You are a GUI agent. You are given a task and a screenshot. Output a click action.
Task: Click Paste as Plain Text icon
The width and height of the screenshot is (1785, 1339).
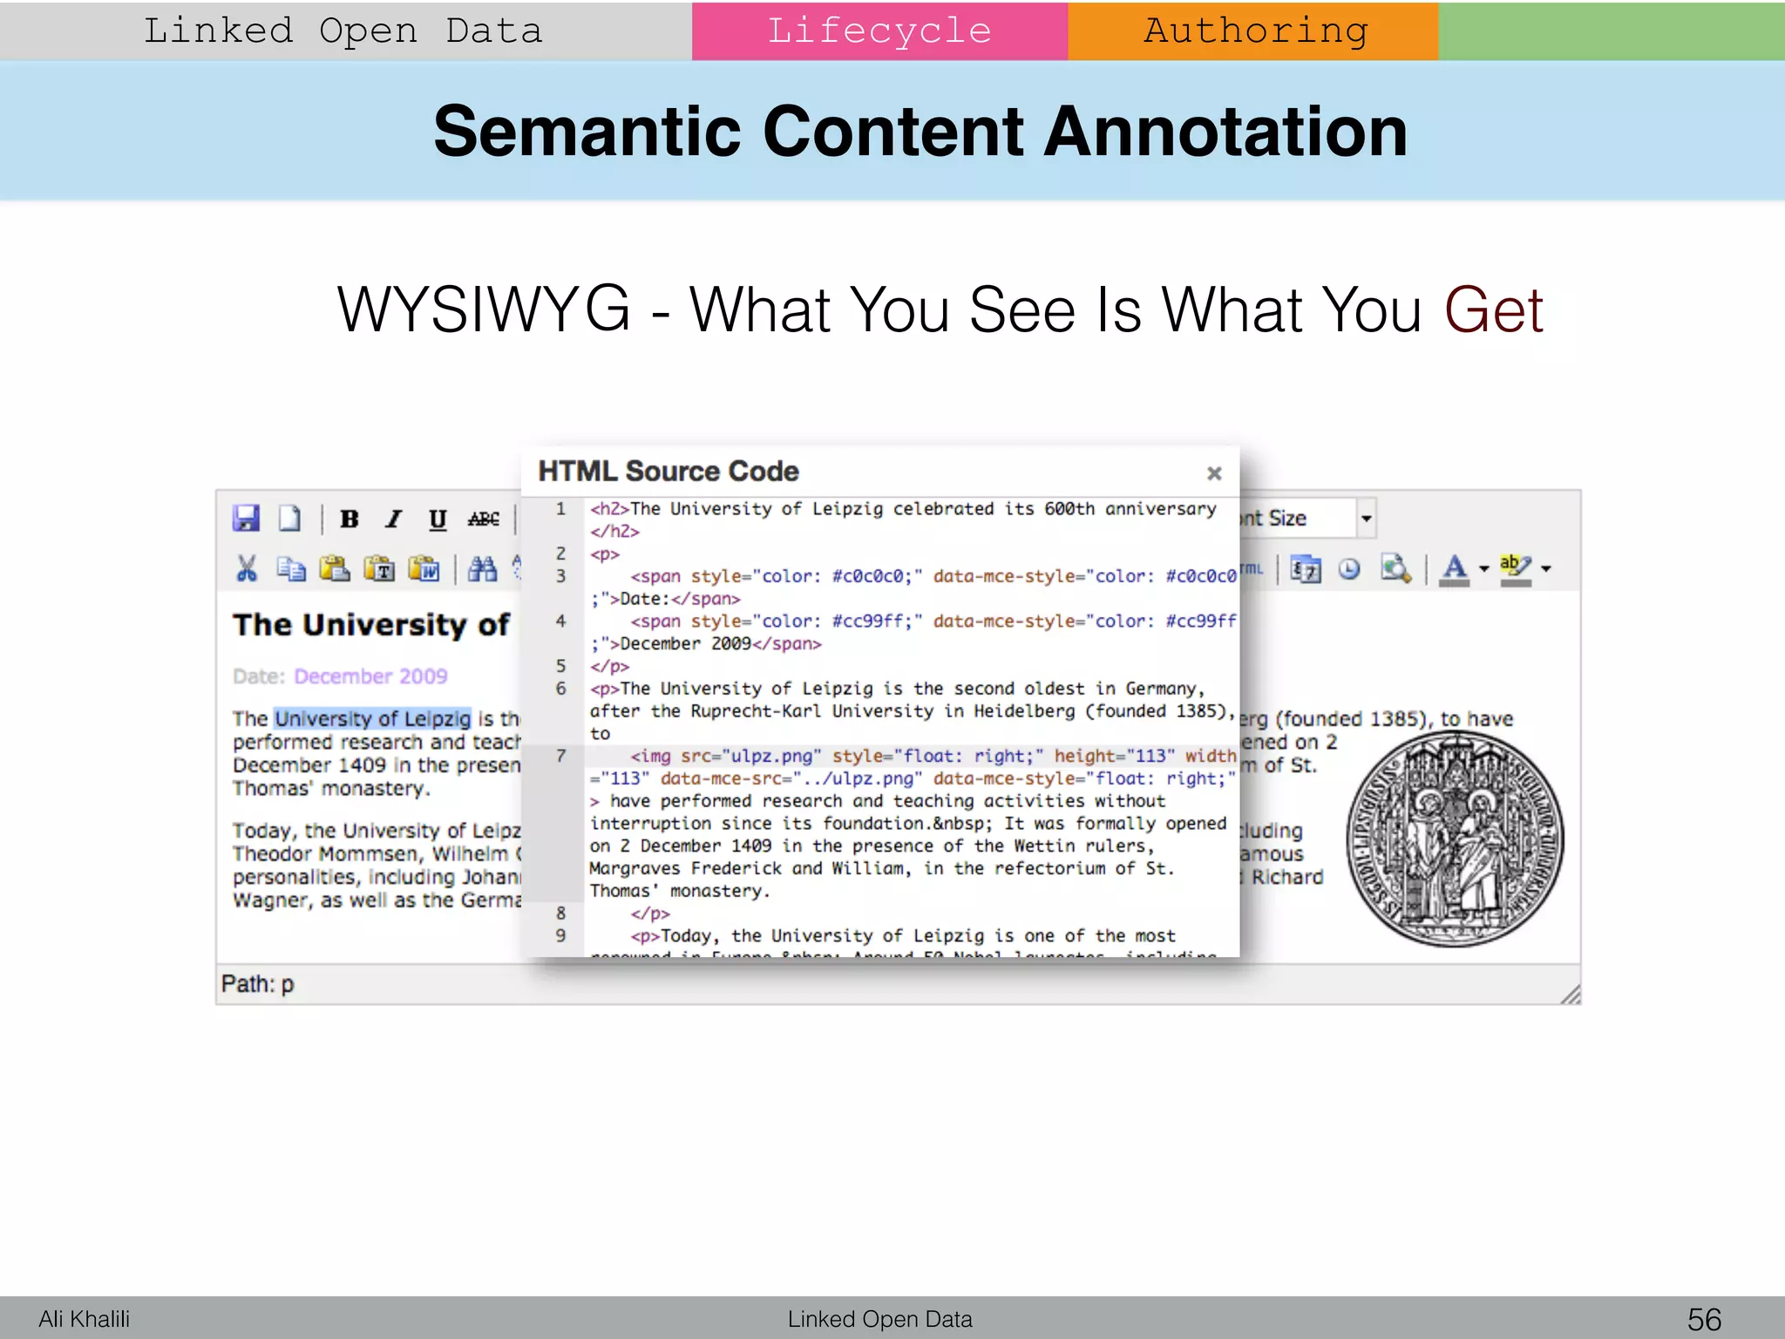click(379, 569)
